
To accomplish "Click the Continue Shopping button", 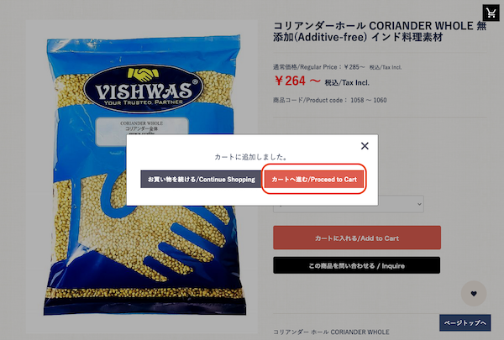I will pyautogui.click(x=202, y=180).
